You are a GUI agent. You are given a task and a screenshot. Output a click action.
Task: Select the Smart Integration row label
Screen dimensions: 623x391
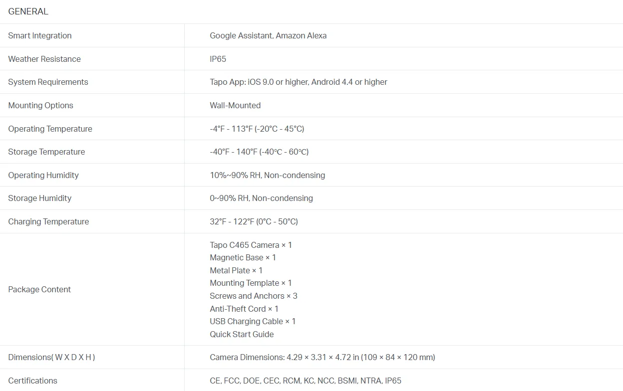[40, 35]
